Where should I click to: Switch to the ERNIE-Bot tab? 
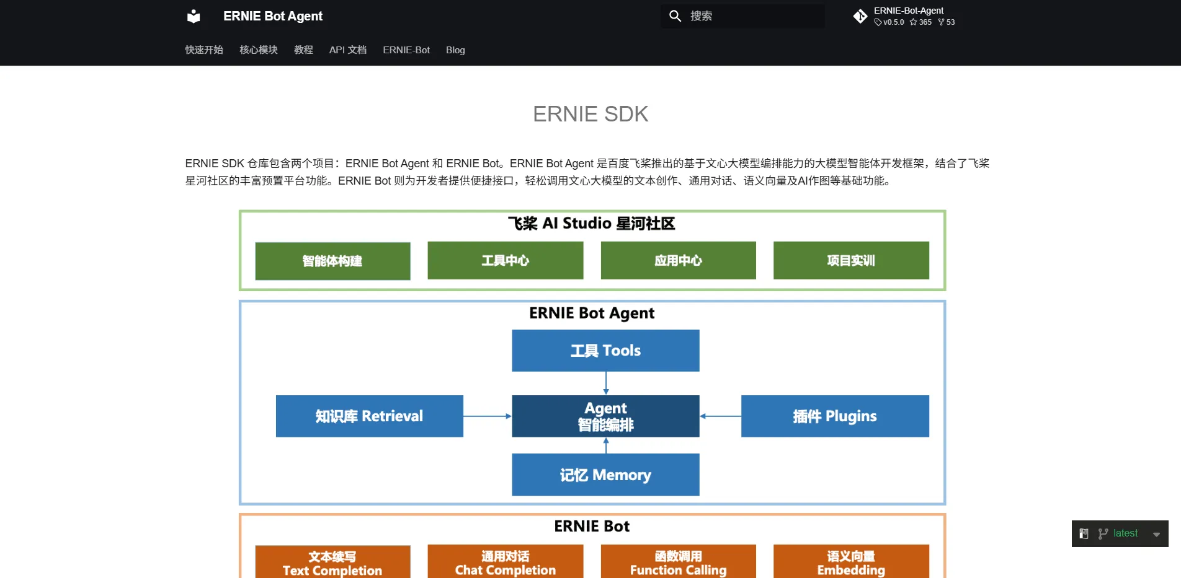[x=406, y=50]
